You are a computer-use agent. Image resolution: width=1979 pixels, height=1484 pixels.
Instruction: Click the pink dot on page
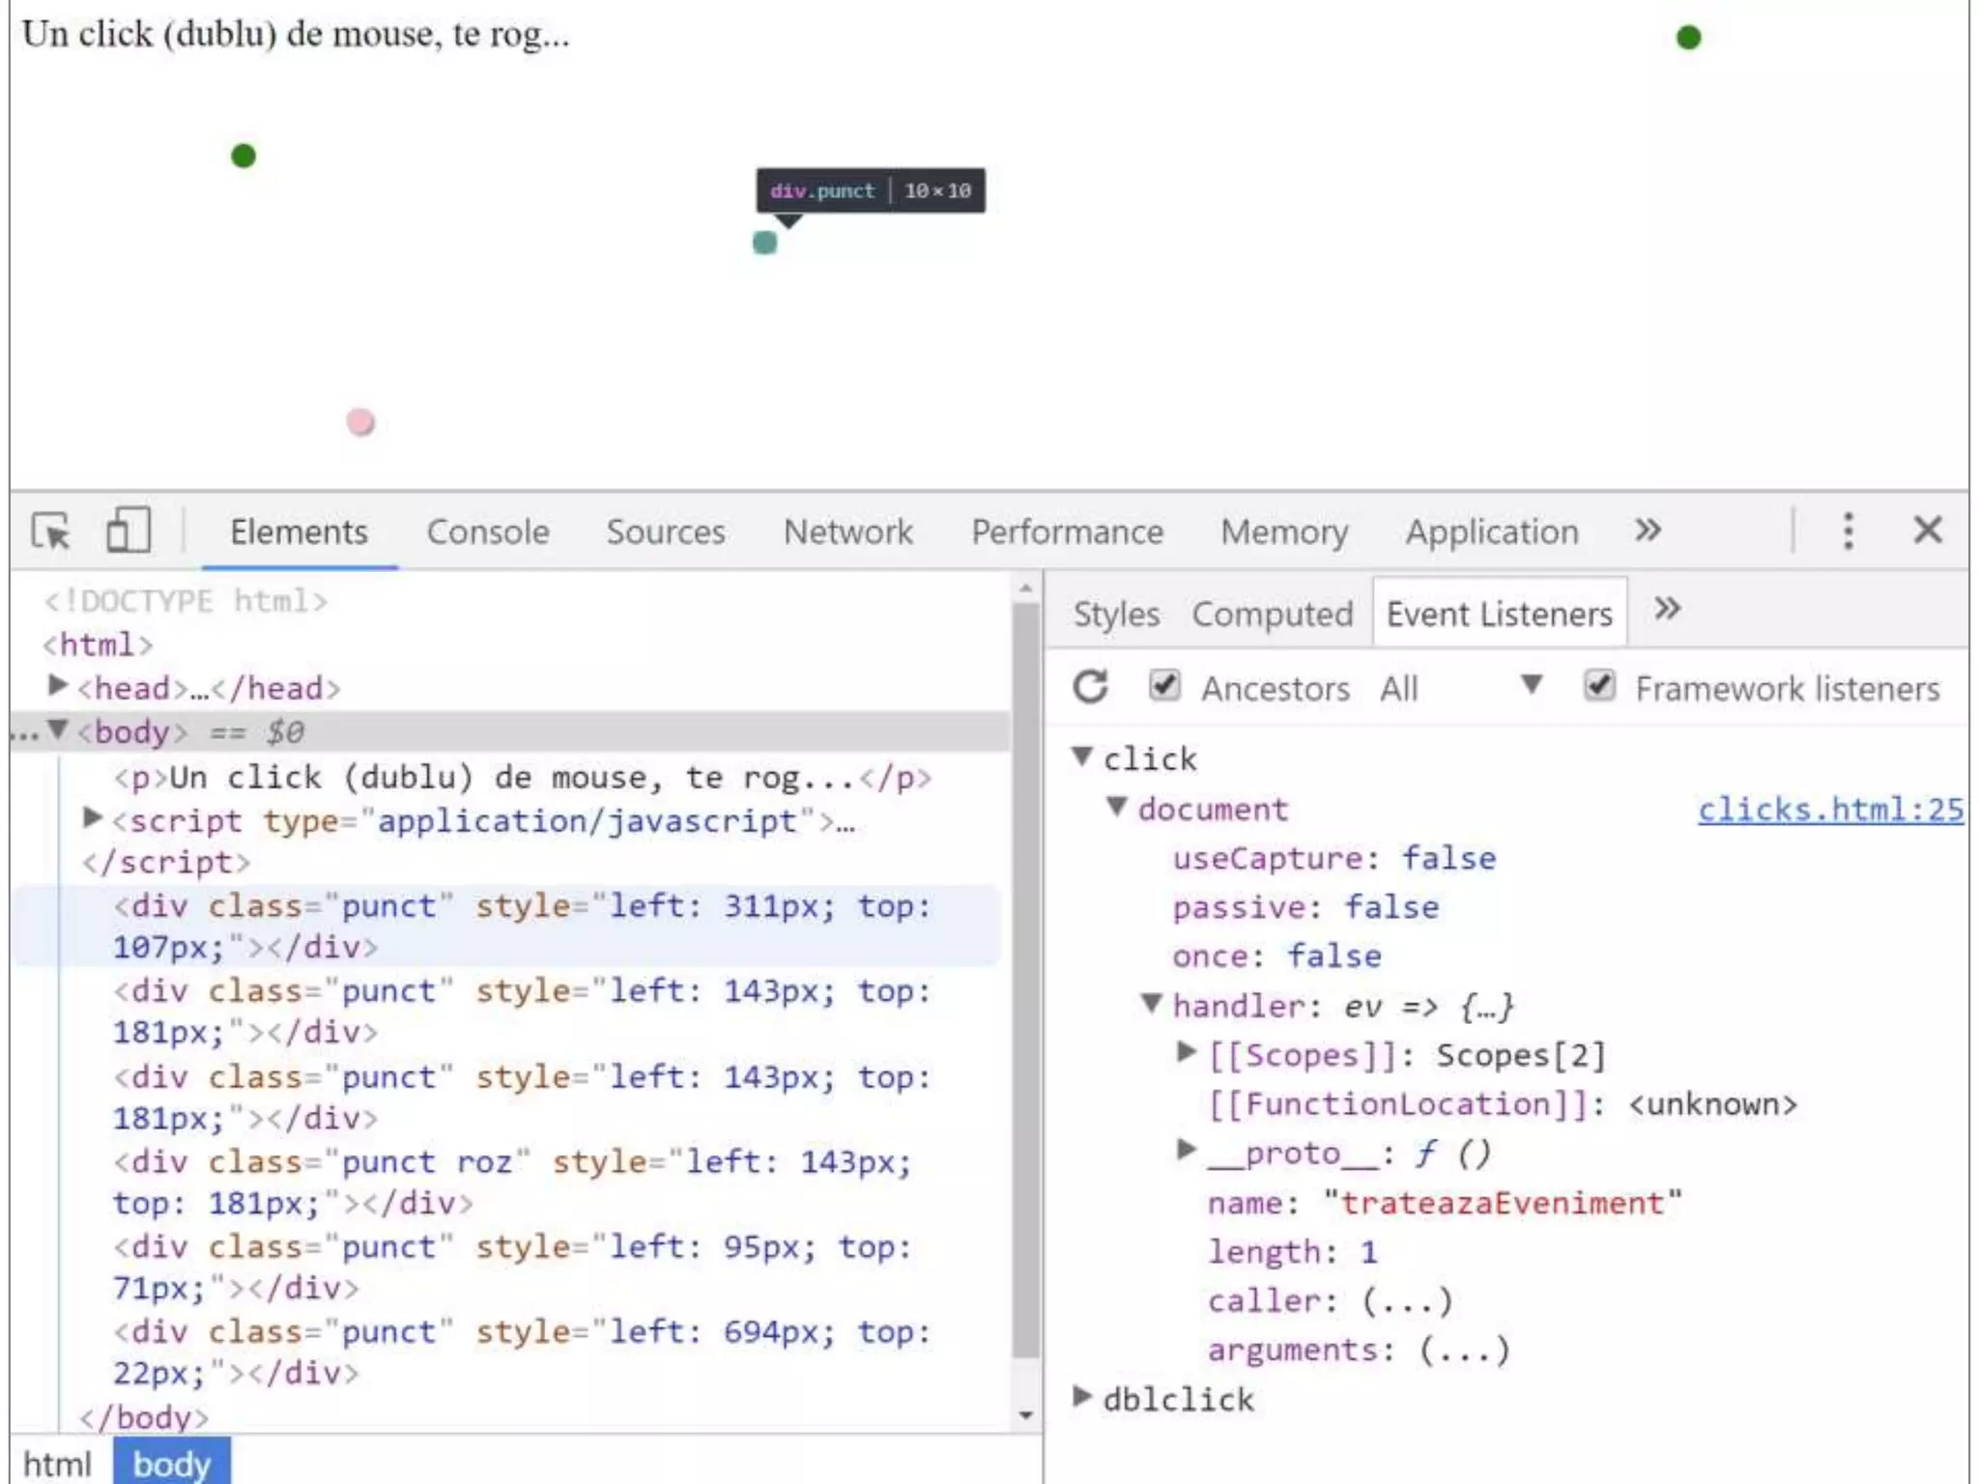(360, 422)
